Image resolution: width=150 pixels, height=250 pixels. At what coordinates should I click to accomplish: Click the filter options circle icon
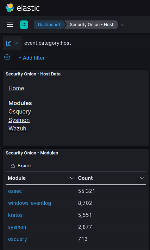7,57
